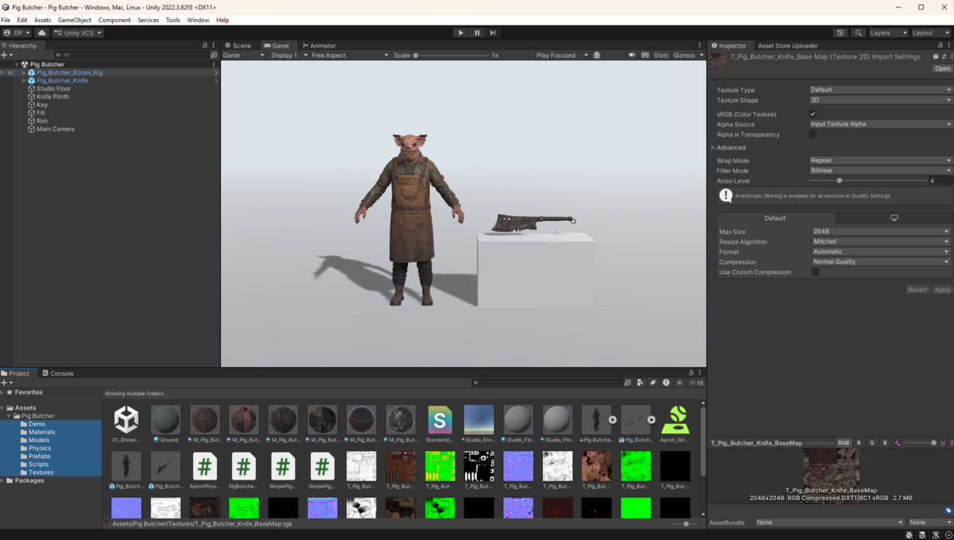The image size is (954, 540).
Task: Click the global search magnifier icon
Action: click(x=859, y=33)
